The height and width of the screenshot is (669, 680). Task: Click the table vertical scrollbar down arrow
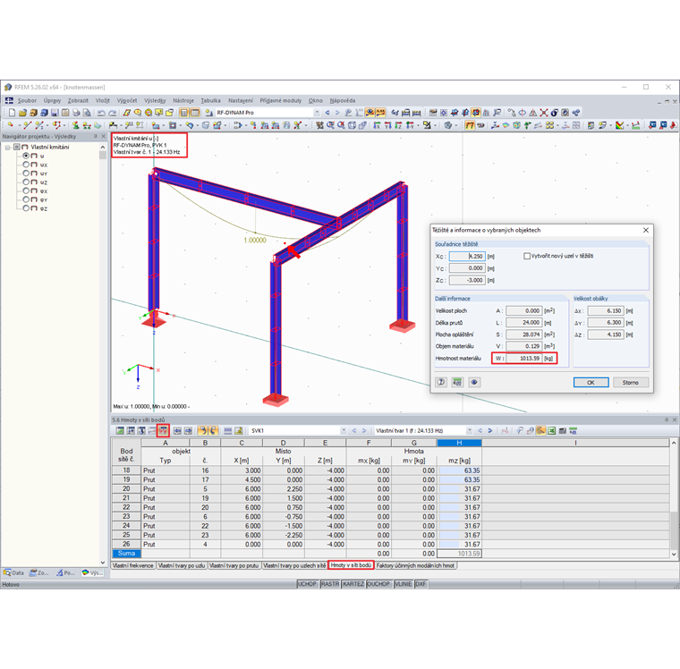(x=674, y=554)
